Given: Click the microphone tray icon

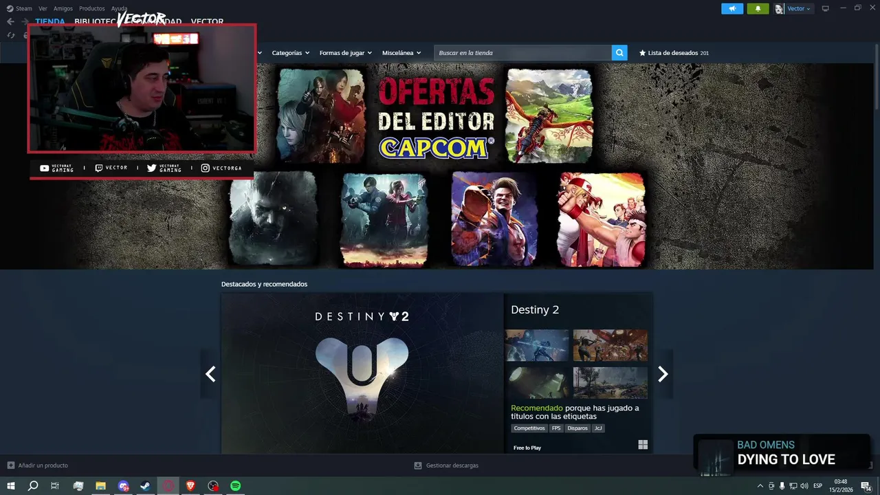Looking at the screenshot, I should point(782,486).
